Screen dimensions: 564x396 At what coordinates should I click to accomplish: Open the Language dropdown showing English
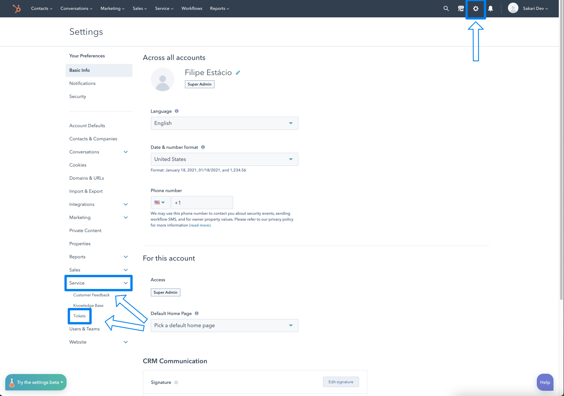225,123
